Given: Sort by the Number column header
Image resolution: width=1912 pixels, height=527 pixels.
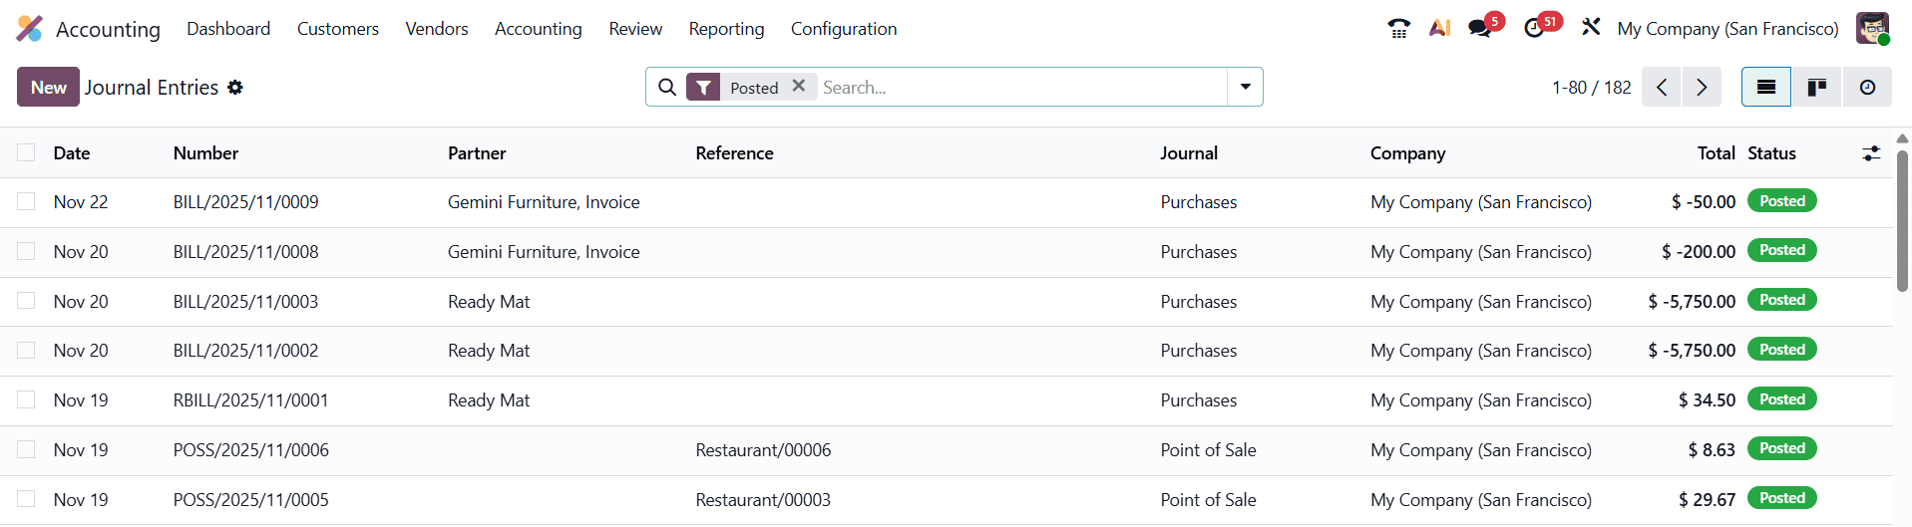Looking at the screenshot, I should [x=205, y=153].
